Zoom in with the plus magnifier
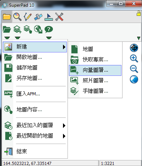The height and width of the screenshot is (166, 142). point(134,58)
